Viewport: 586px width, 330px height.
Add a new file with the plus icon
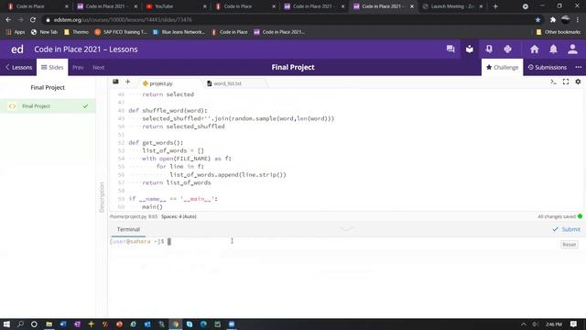coord(127,82)
